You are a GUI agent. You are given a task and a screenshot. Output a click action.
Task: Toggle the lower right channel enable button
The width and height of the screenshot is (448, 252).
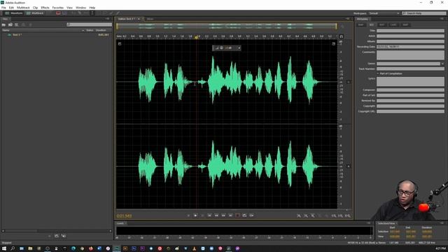(x=349, y=167)
